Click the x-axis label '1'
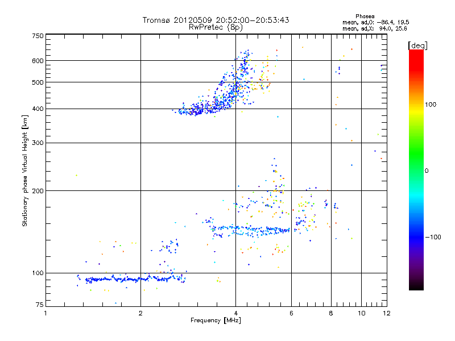This screenshot has height=341, width=455. point(45,313)
